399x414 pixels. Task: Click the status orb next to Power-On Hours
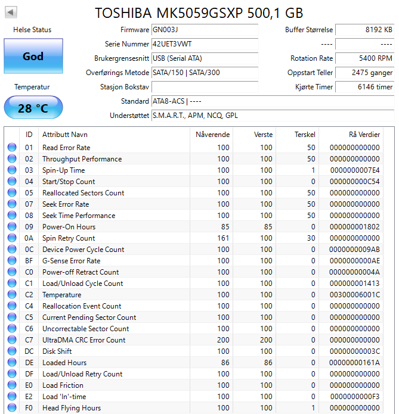coord(12,227)
